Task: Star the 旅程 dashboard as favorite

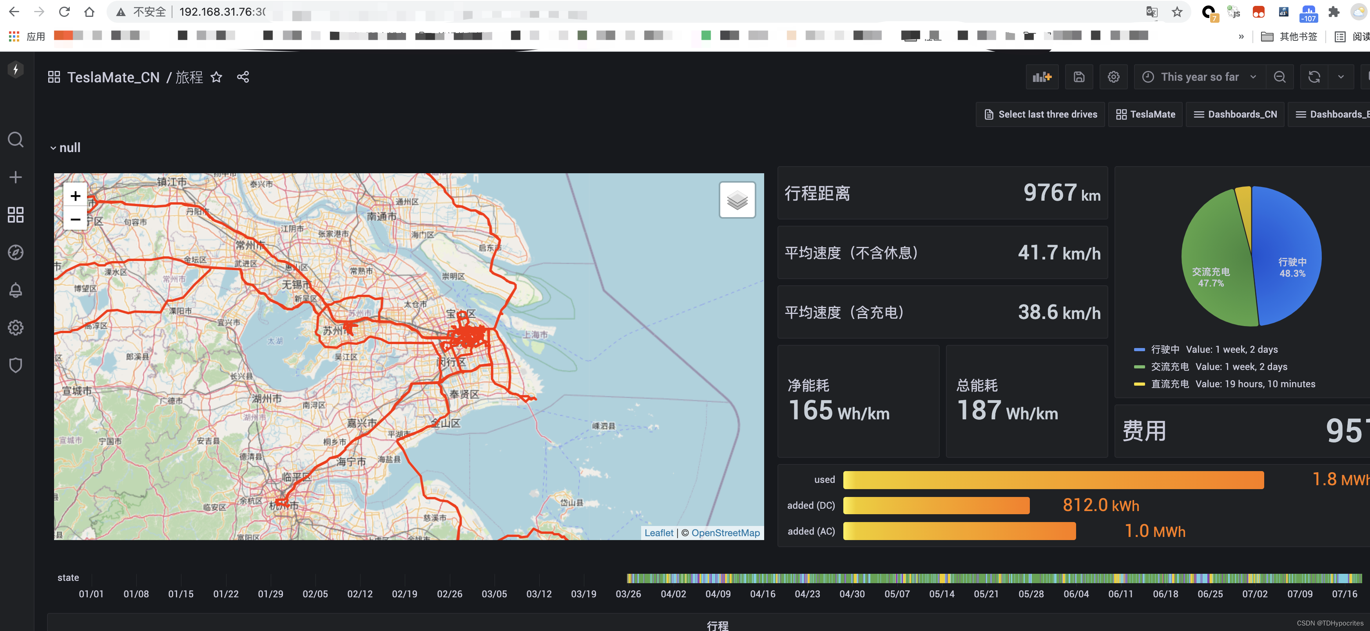Action: [216, 77]
